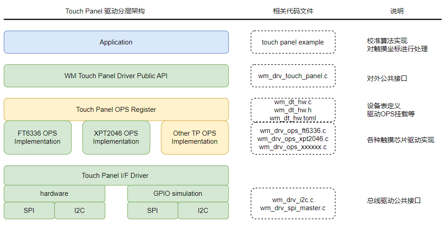The height and width of the screenshot is (225, 445).
Task: Click the 校准算法实现 description text
Action: (x=387, y=40)
